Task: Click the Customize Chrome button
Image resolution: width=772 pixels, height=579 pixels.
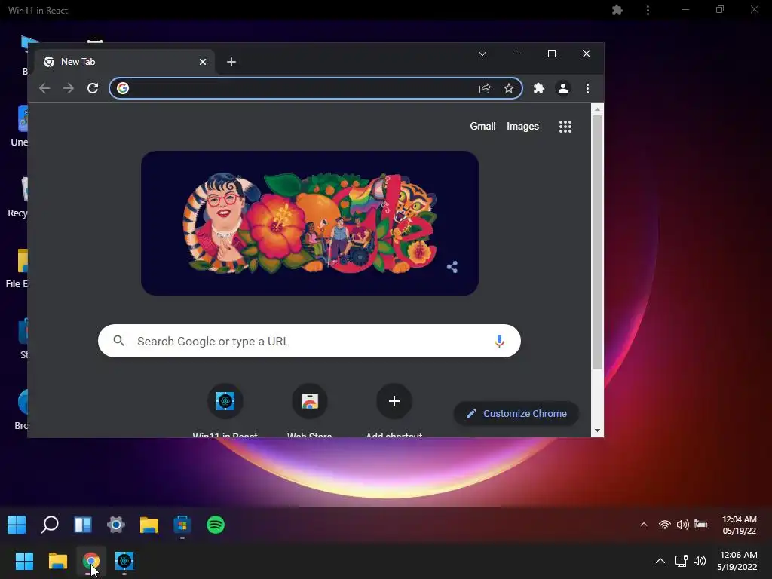Action: click(516, 414)
